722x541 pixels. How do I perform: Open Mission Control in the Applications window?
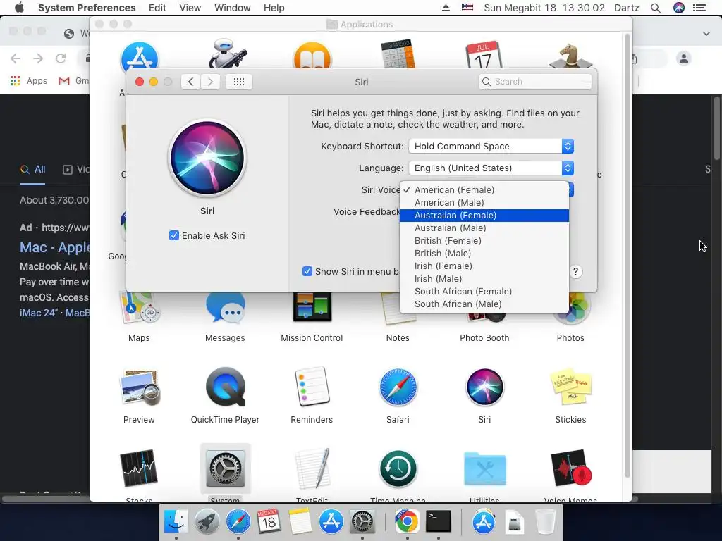click(312, 307)
